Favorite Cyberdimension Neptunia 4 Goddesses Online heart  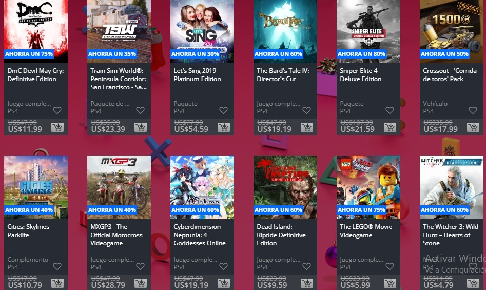coord(223,266)
